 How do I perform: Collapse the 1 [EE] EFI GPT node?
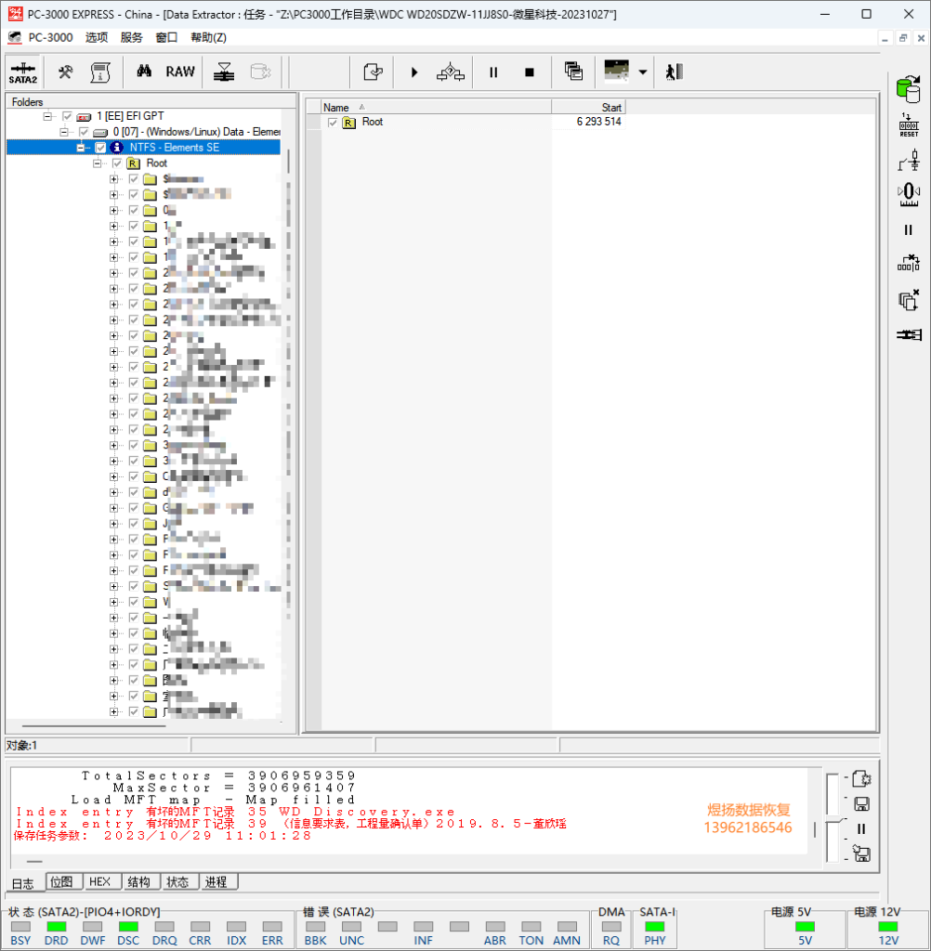47,116
